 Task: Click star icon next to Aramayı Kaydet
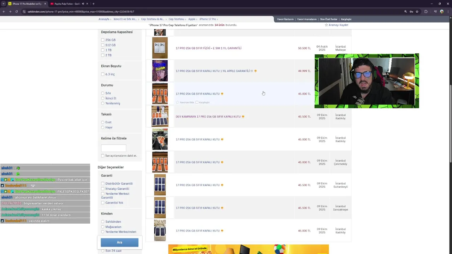326,25
